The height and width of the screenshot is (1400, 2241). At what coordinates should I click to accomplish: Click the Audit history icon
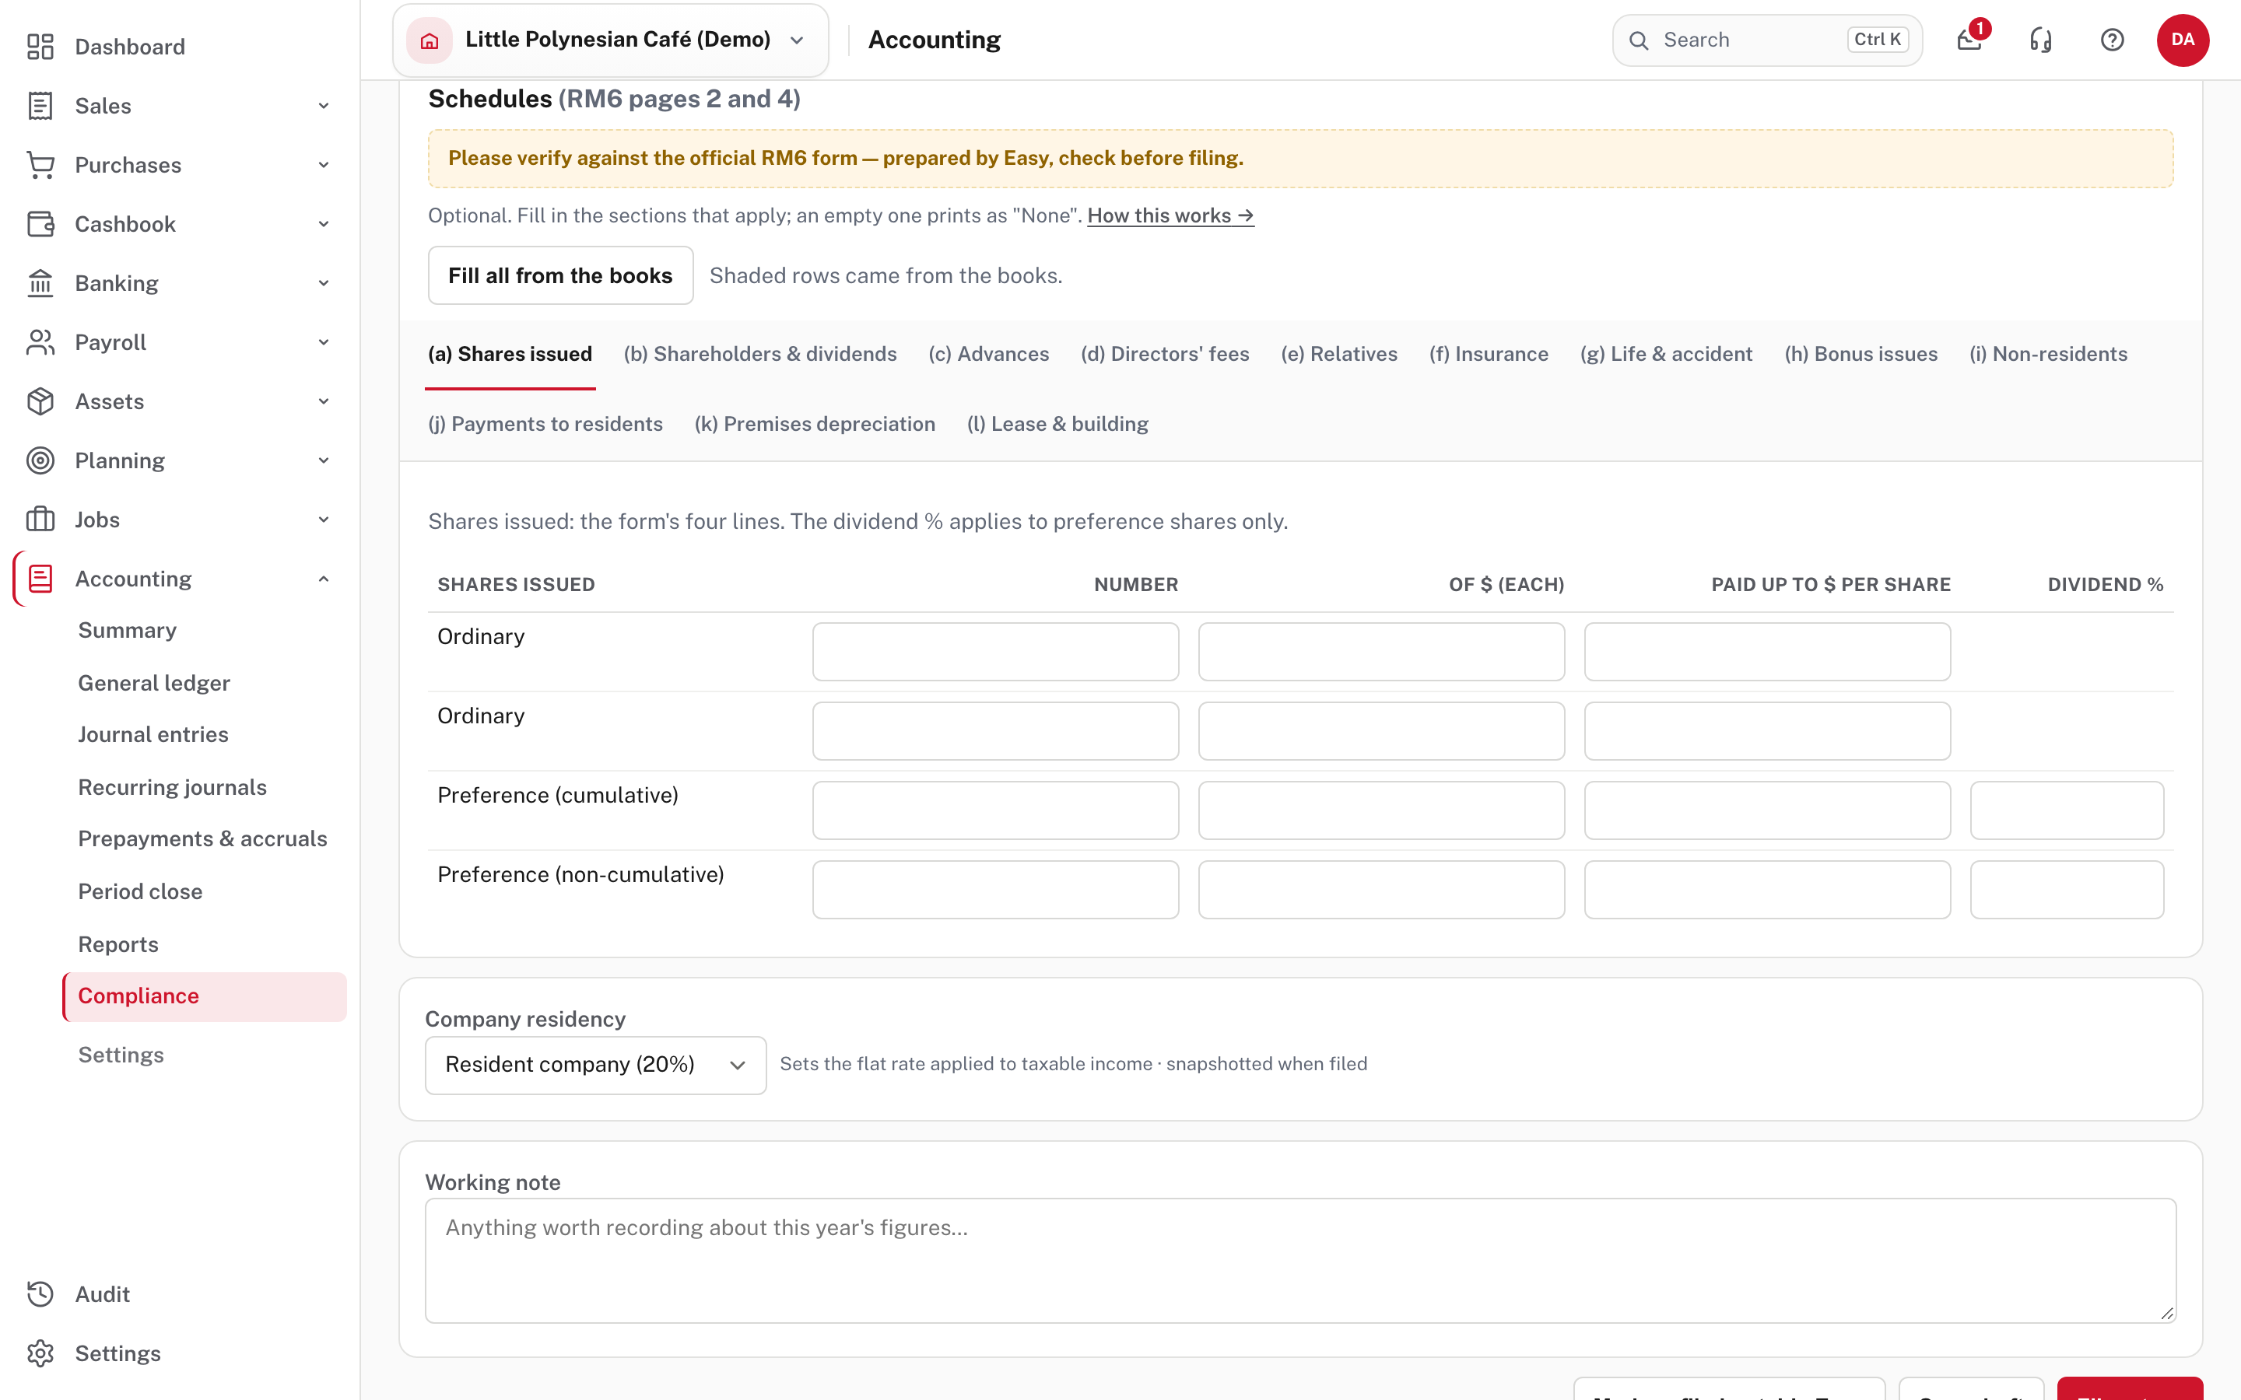point(40,1294)
